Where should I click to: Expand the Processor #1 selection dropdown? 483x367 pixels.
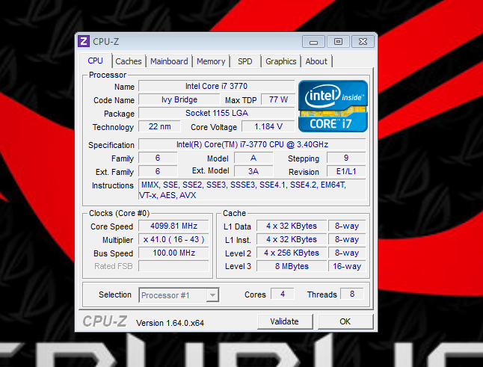click(212, 295)
